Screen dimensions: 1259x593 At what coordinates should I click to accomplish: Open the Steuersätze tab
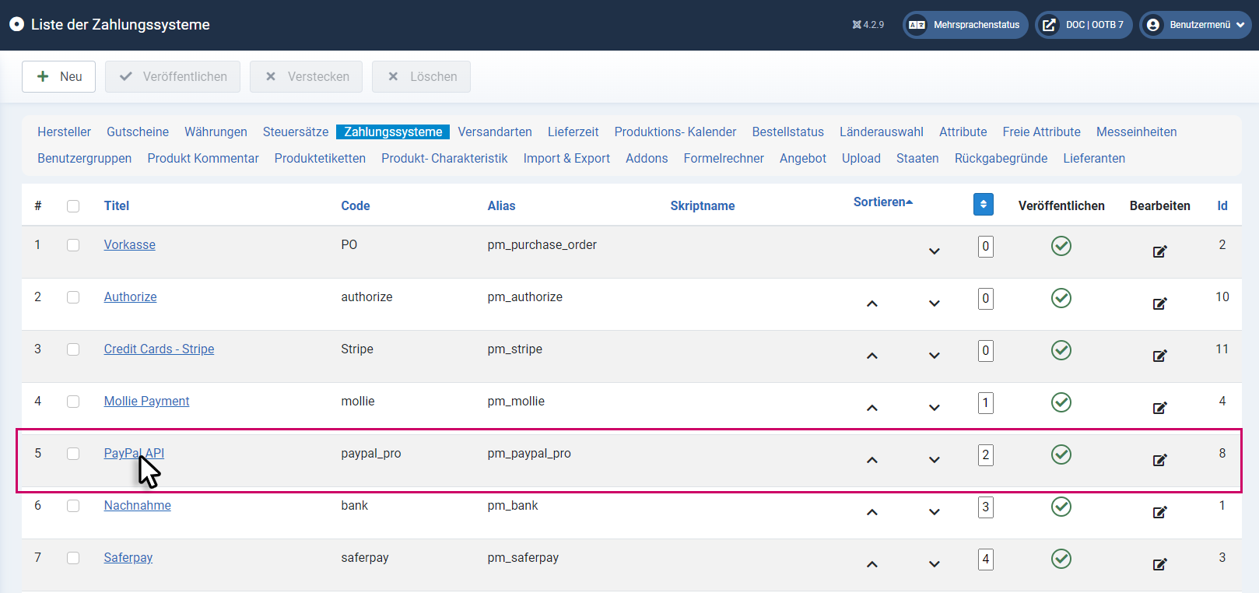[296, 132]
